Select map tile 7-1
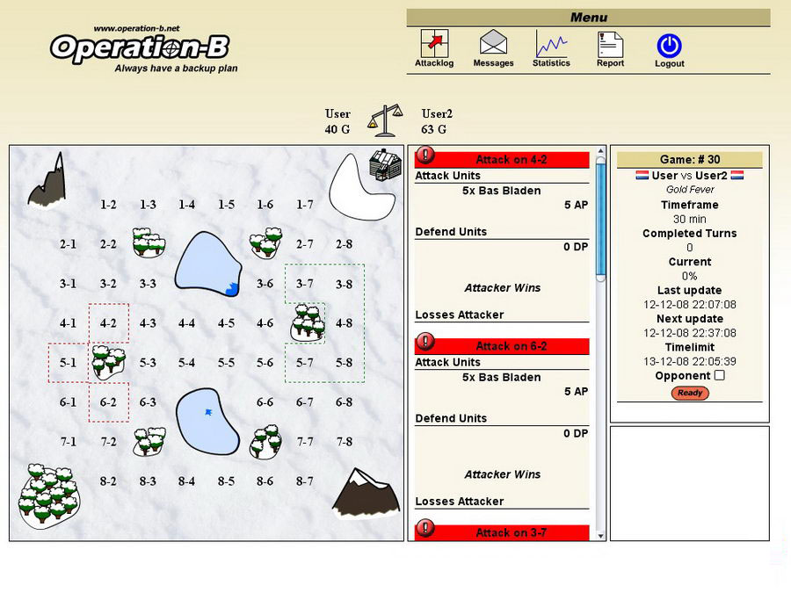 tap(68, 442)
